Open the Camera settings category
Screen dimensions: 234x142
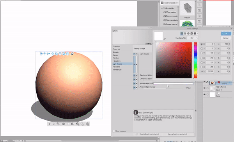tap(115, 55)
